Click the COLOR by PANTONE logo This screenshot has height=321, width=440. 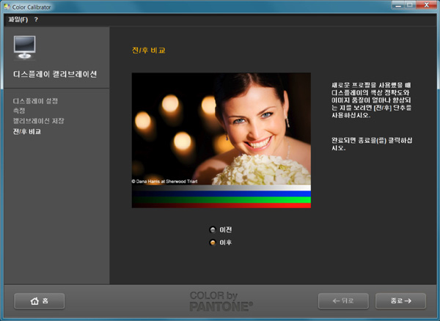tap(221, 300)
